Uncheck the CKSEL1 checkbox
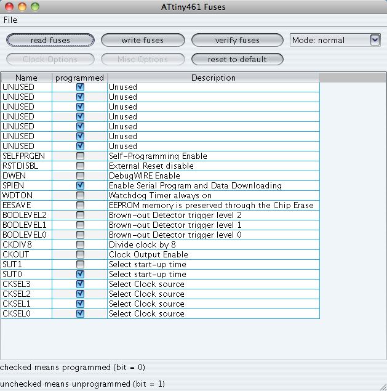Screen dimensions: 387x391 pos(80,304)
